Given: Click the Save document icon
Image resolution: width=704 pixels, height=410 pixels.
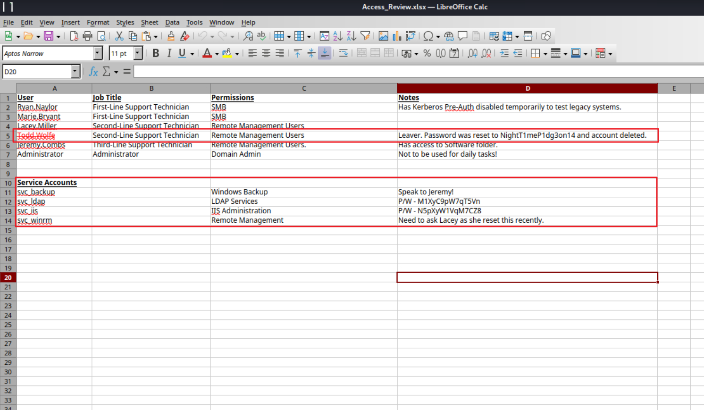Looking at the screenshot, I should coord(48,36).
